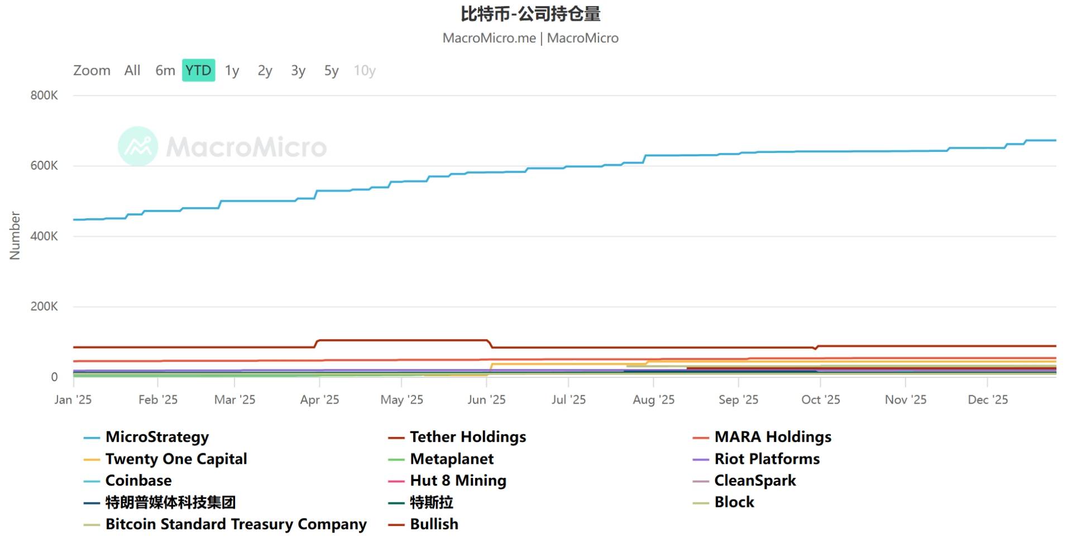Image resolution: width=1072 pixels, height=537 pixels.
Task: Hide the Tether Holdings series
Action: pyautogui.click(x=467, y=437)
